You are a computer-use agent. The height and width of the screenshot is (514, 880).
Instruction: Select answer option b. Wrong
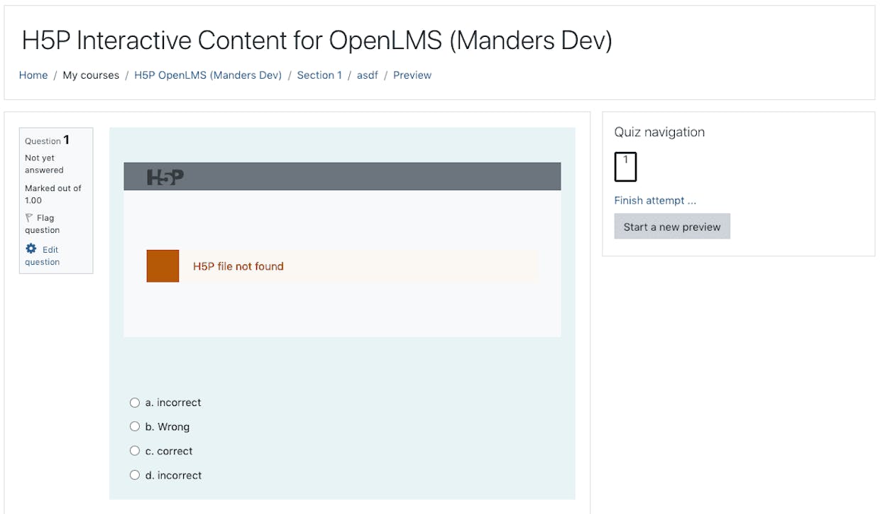pyautogui.click(x=135, y=427)
